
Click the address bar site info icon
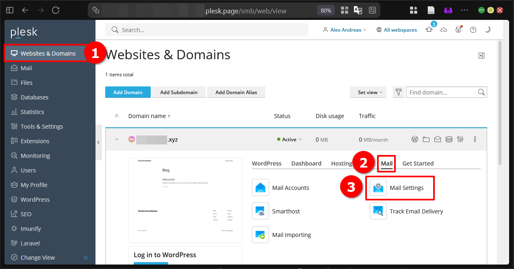96,11
